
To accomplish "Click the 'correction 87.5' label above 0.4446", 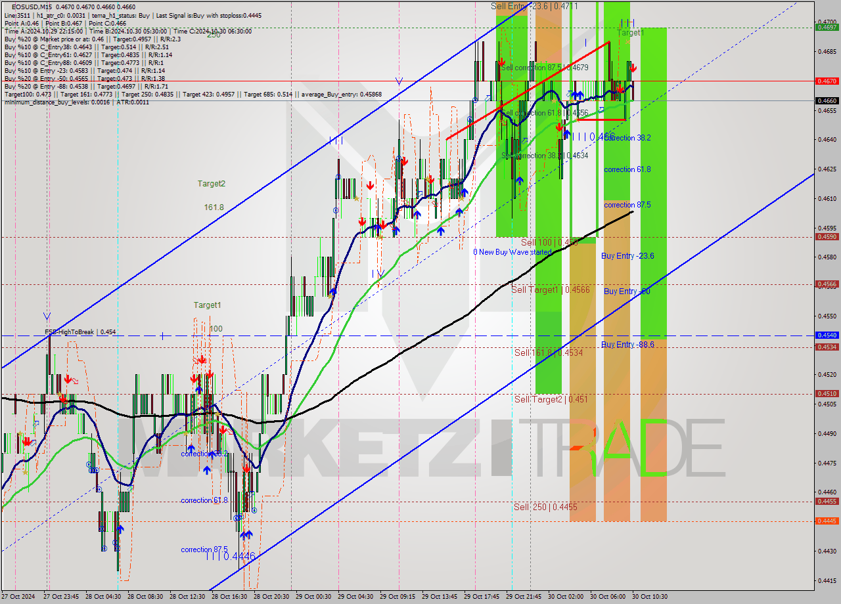I will click(x=204, y=550).
